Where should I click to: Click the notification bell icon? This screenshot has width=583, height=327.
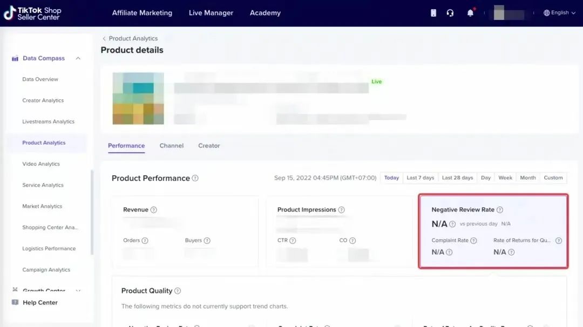click(470, 13)
